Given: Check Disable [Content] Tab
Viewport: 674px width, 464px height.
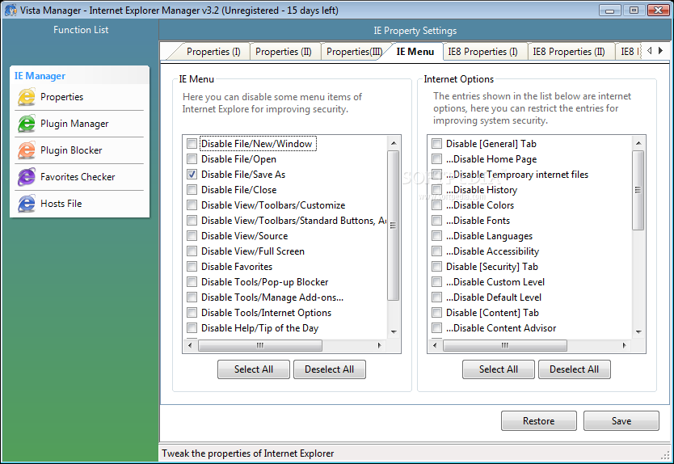Looking at the screenshot, I should pos(436,313).
